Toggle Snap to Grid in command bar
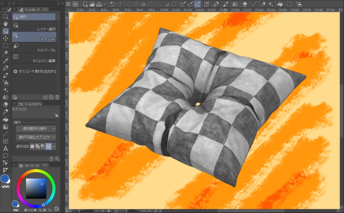 click(198, 4)
